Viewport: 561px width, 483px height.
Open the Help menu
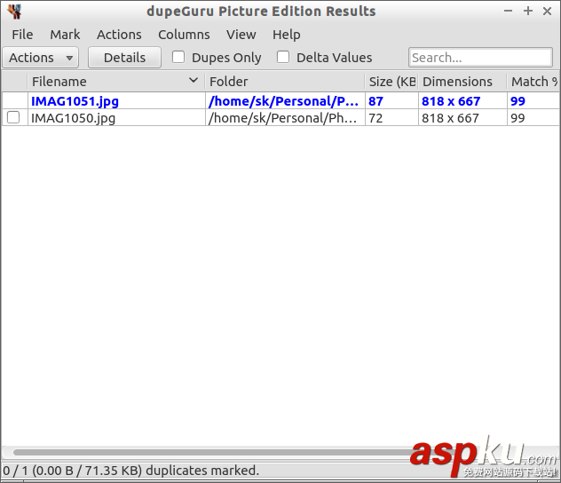point(286,35)
